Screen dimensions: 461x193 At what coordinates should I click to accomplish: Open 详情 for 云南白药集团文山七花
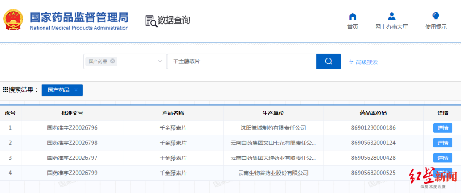[x=443, y=143]
